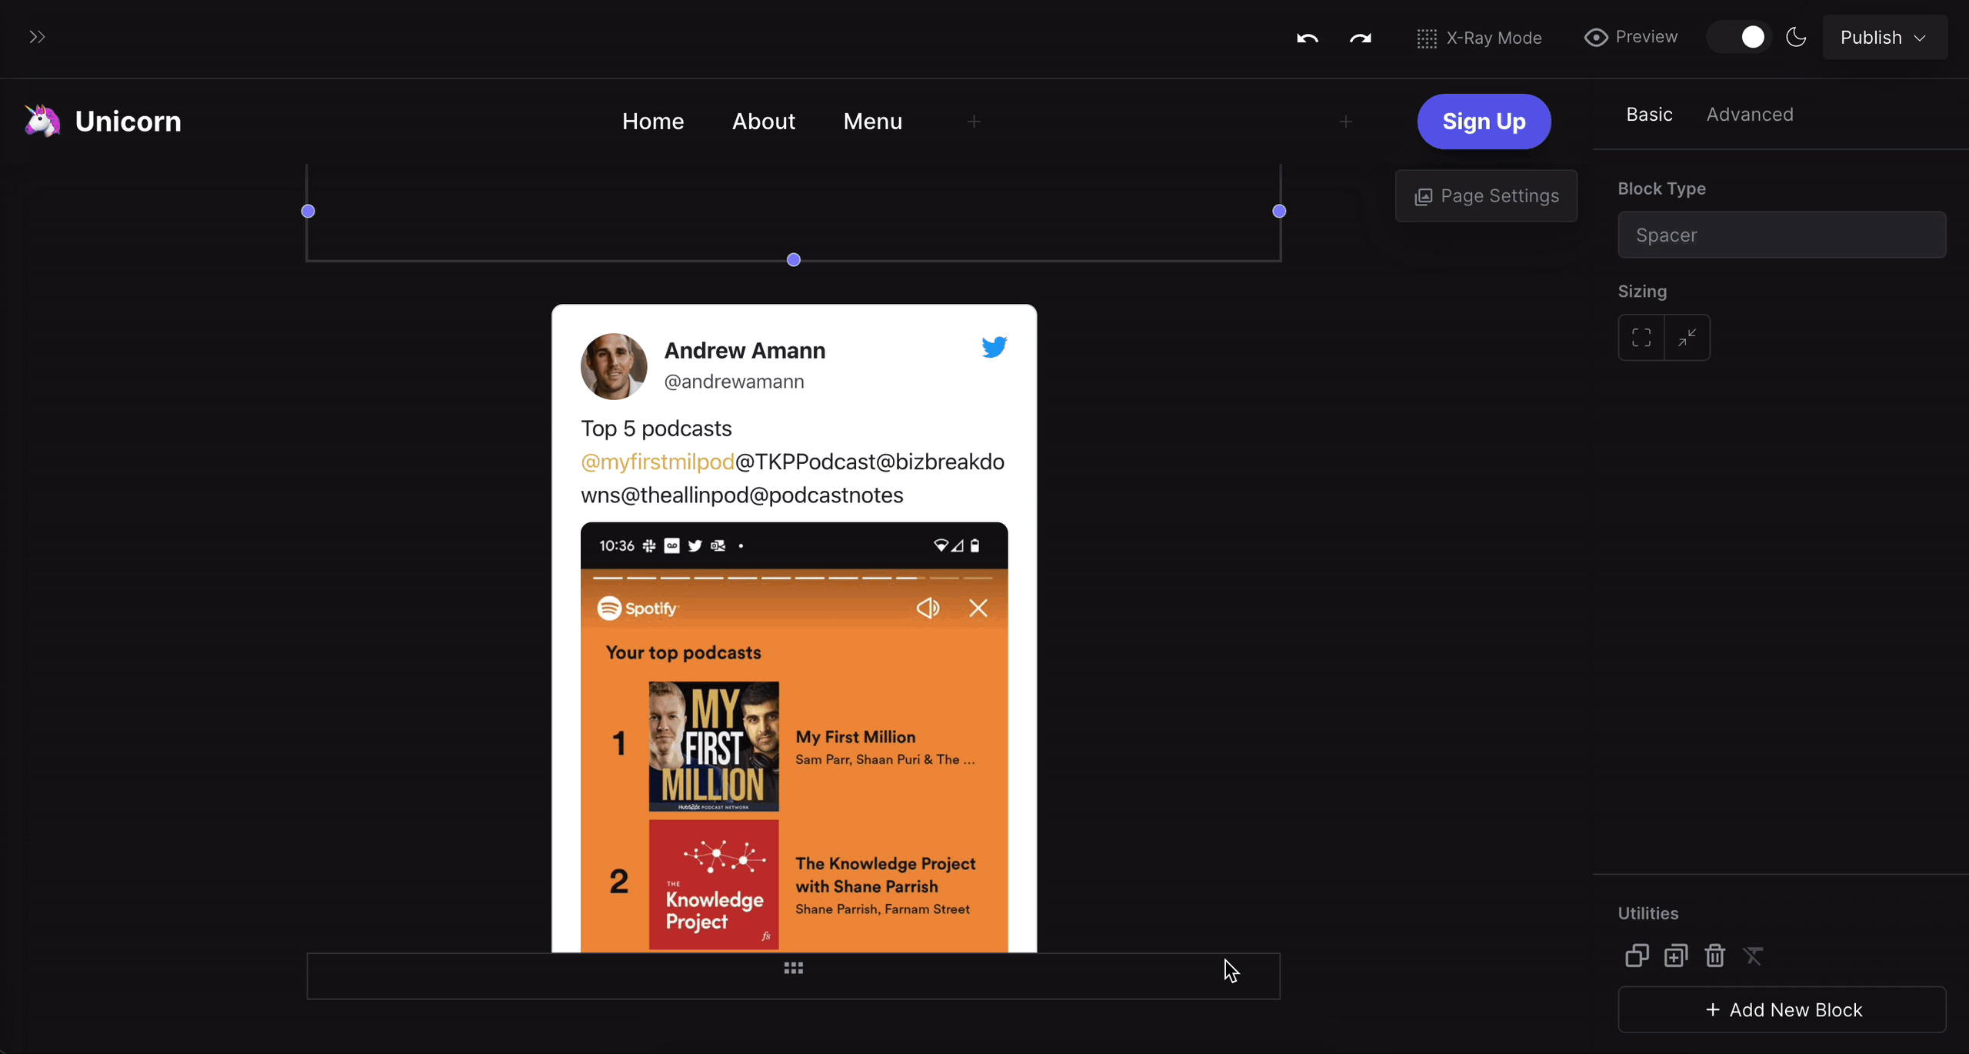Click the clear formatting utility icon
The height and width of the screenshot is (1054, 1969).
[1754, 956]
